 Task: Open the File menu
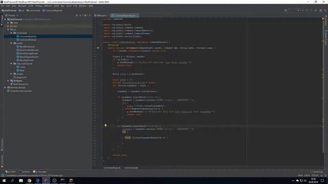pos(3,6)
